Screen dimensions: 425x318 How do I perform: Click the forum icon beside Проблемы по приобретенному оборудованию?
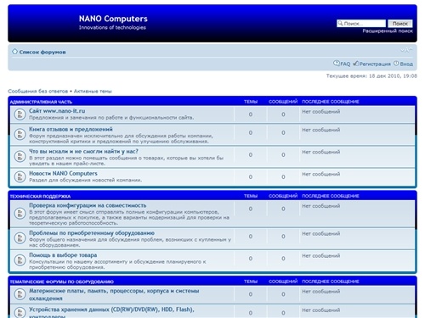[x=20, y=238]
